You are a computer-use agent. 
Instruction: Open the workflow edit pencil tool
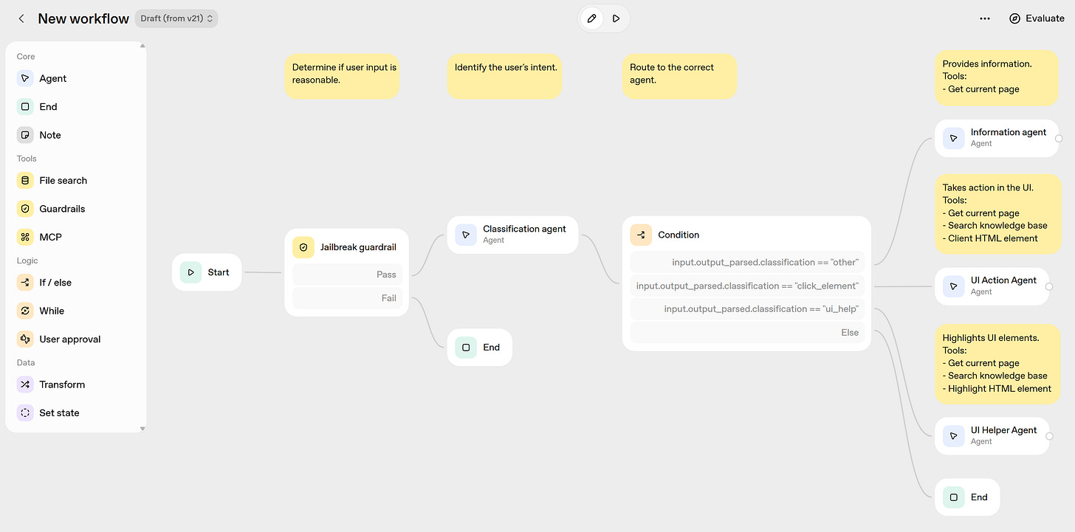point(591,18)
